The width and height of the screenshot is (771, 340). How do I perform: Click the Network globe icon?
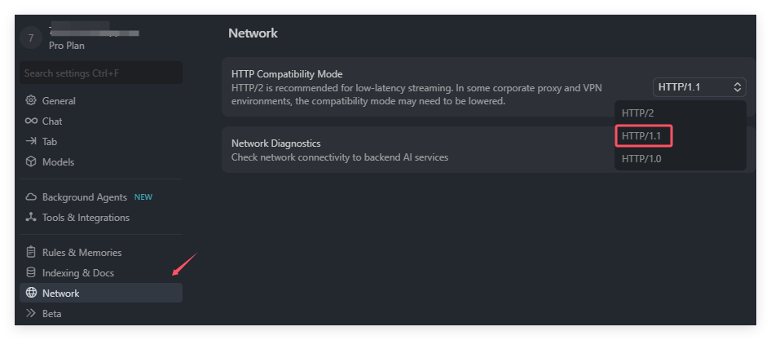(x=31, y=293)
